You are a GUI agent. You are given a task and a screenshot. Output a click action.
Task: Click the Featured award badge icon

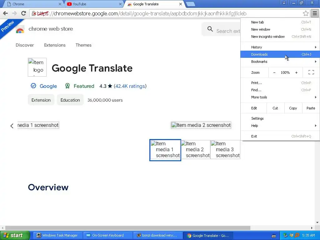coord(67,86)
